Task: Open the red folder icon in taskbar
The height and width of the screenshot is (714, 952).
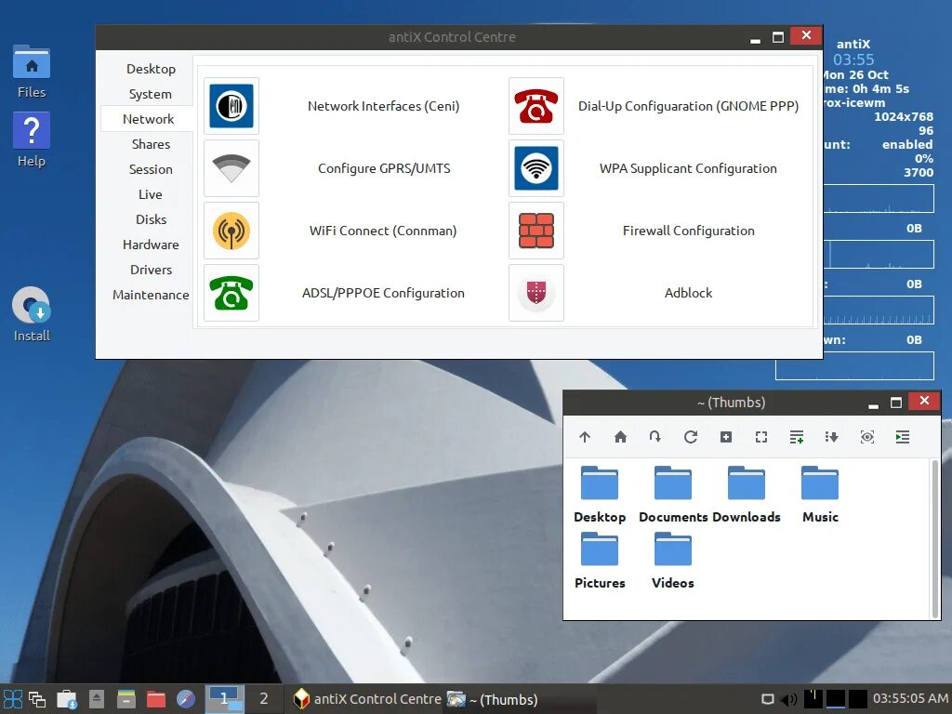Action: tap(156, 699)
